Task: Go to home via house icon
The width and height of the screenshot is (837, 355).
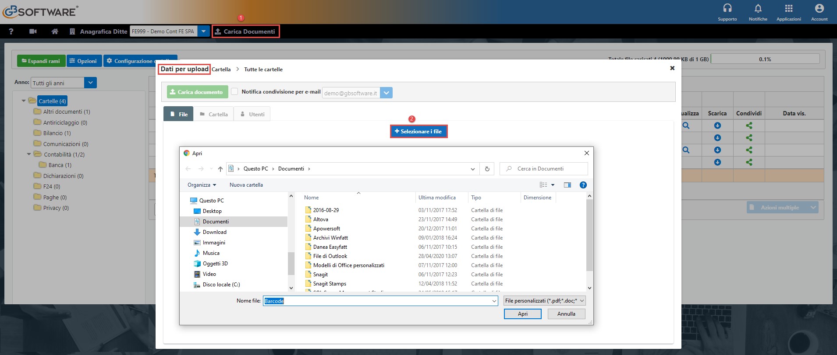Action: coord(55,31)
